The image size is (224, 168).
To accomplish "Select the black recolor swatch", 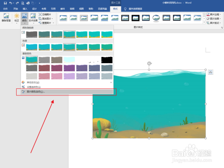I will [107, 60].
